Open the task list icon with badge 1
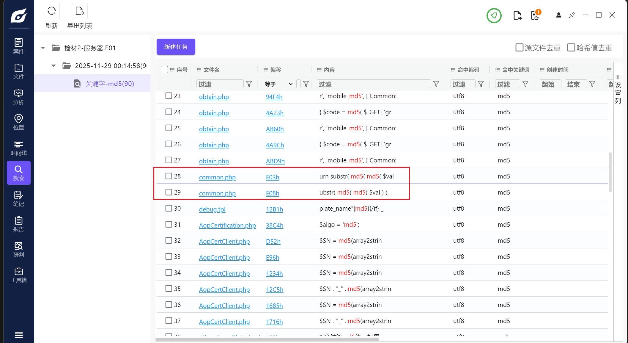This screenshot has width=628, height=343. [535, 15]
